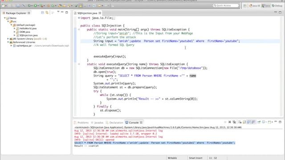Screen dimensions: 285x160
Task: Click the New Java Class green icon
Action: [53, 6]
